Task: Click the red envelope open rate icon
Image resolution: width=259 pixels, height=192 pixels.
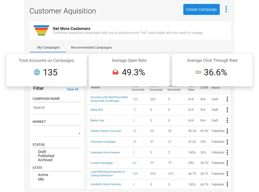Action: [x=115, y=72]
